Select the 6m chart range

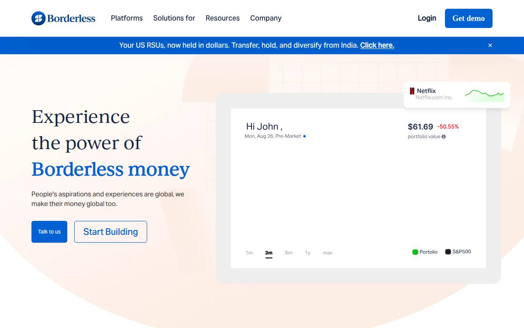pyautogui.click(x=289, y=253)
